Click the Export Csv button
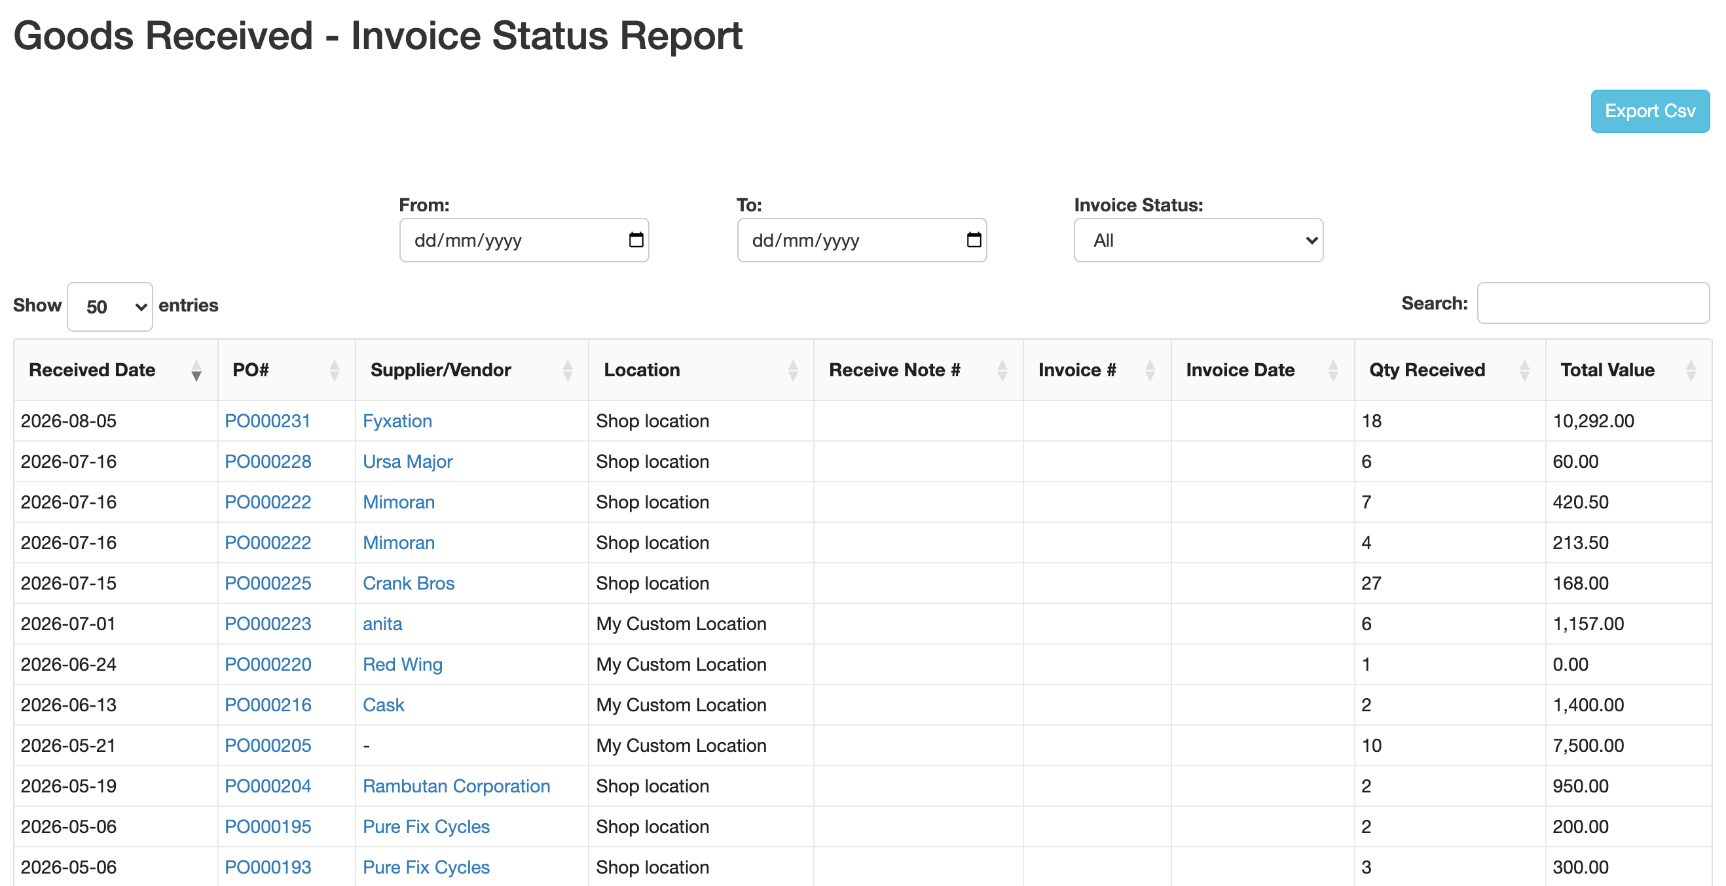This screenshot has width=1726, height=886. 1649,111
